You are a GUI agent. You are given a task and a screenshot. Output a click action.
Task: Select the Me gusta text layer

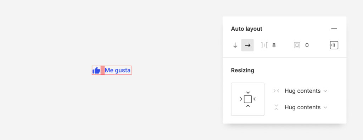point(118,71)
